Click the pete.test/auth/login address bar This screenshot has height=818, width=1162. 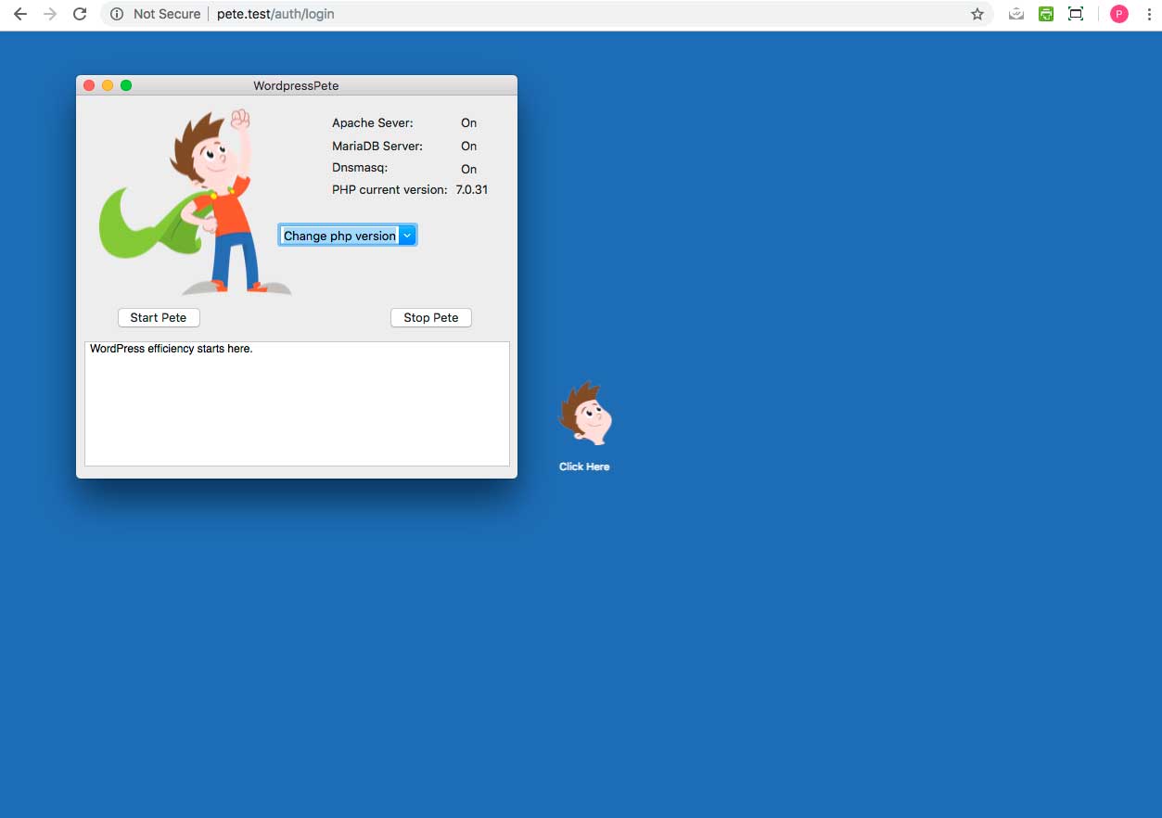click(547, 14)
